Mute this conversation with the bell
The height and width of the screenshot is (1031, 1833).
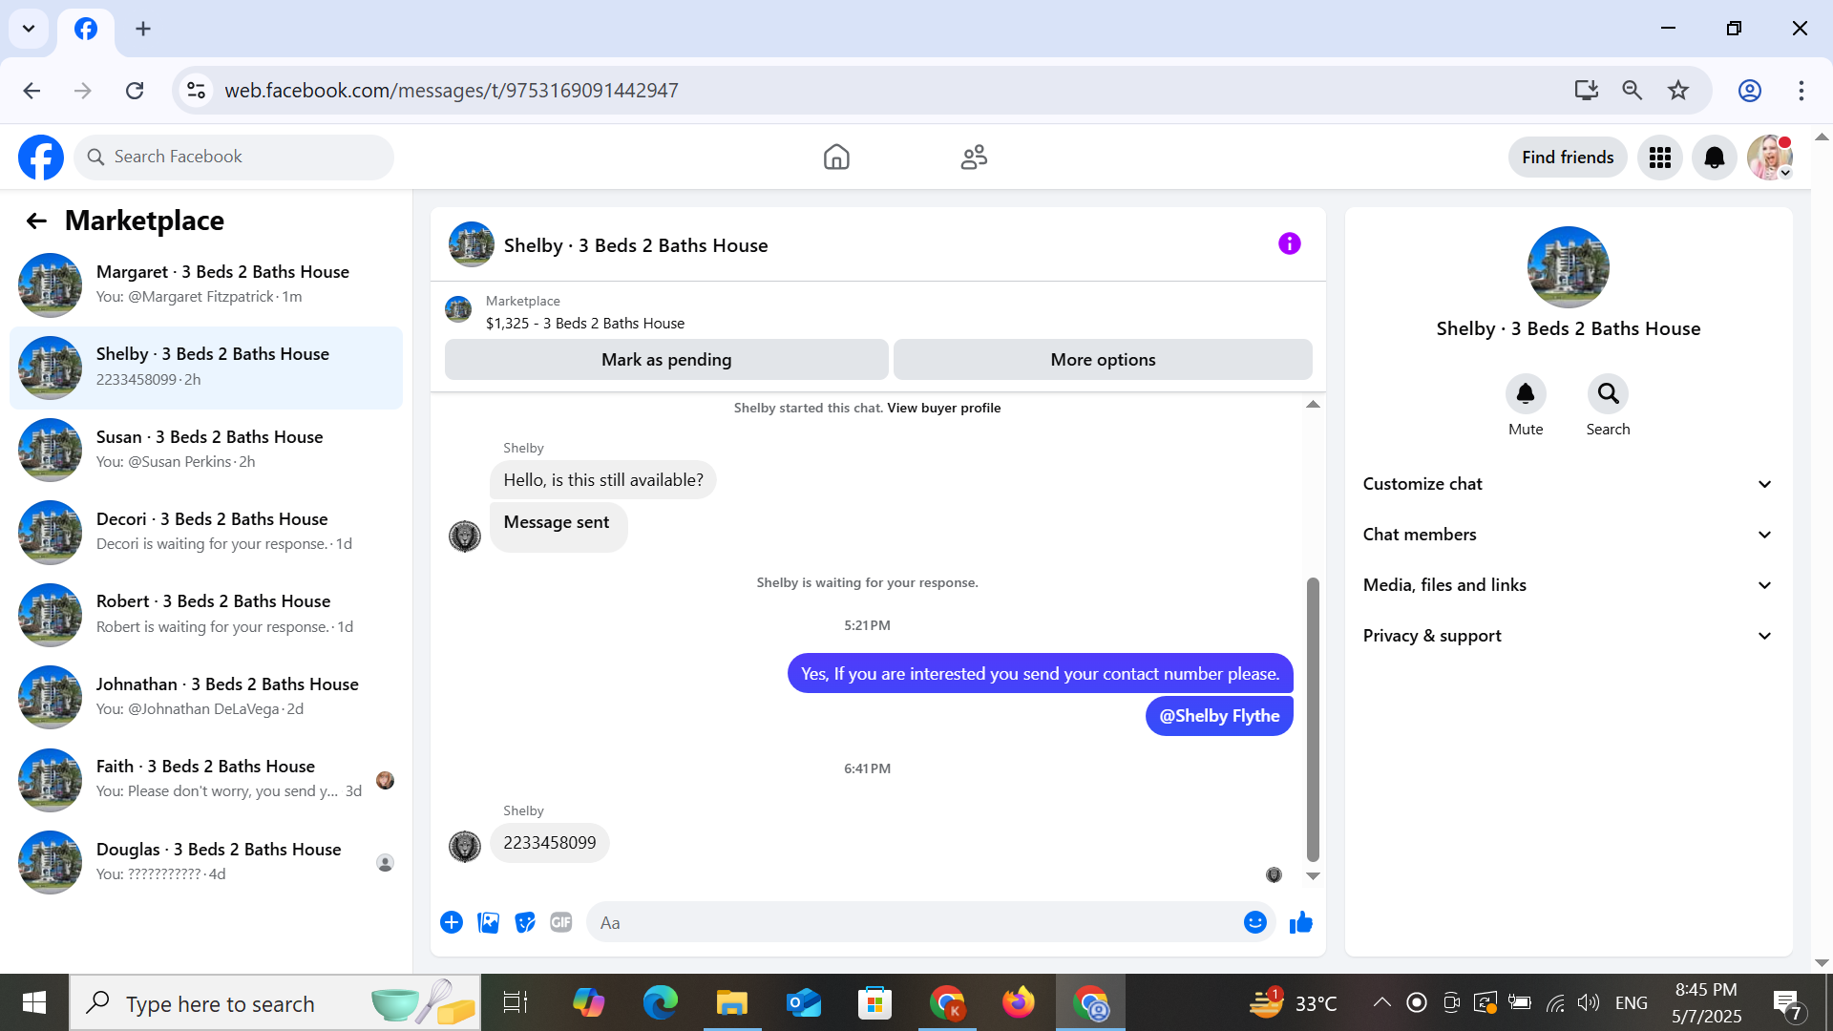[x=1525, y=393]
